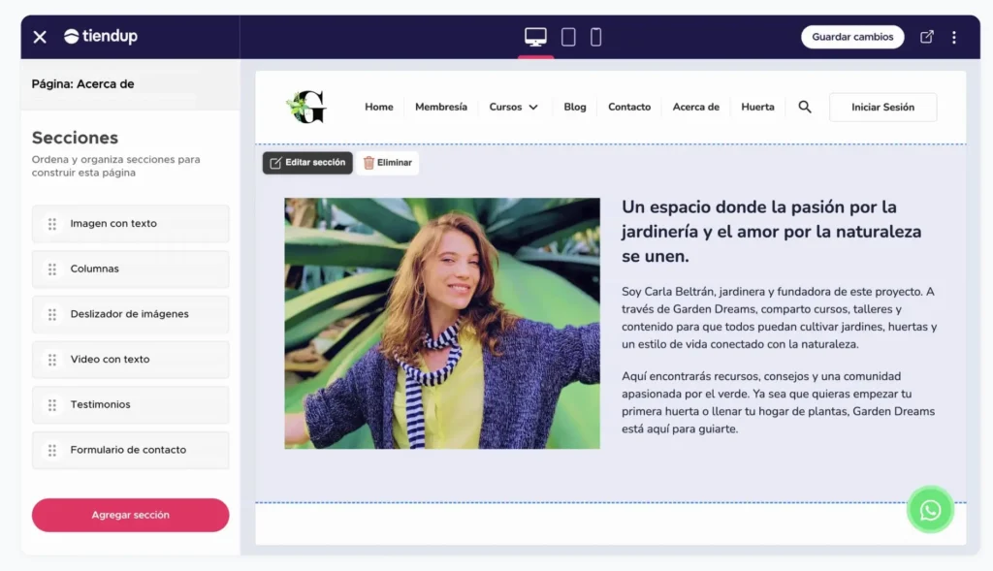Go to the Huerta menu item
The height and width of the screenshot is (571, 993).
coord(757,107)
